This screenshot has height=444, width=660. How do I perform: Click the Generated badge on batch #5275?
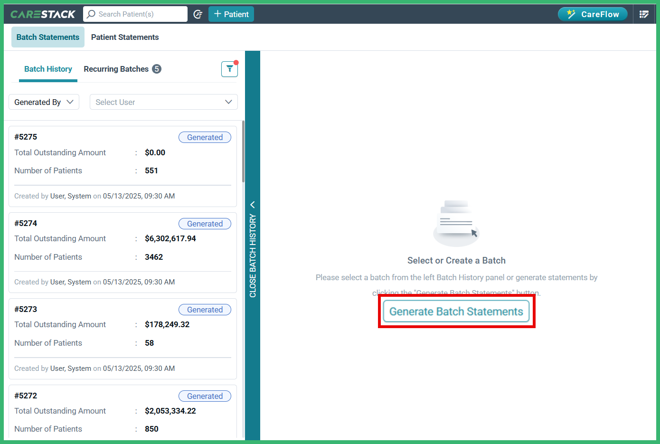pos(205,137)
